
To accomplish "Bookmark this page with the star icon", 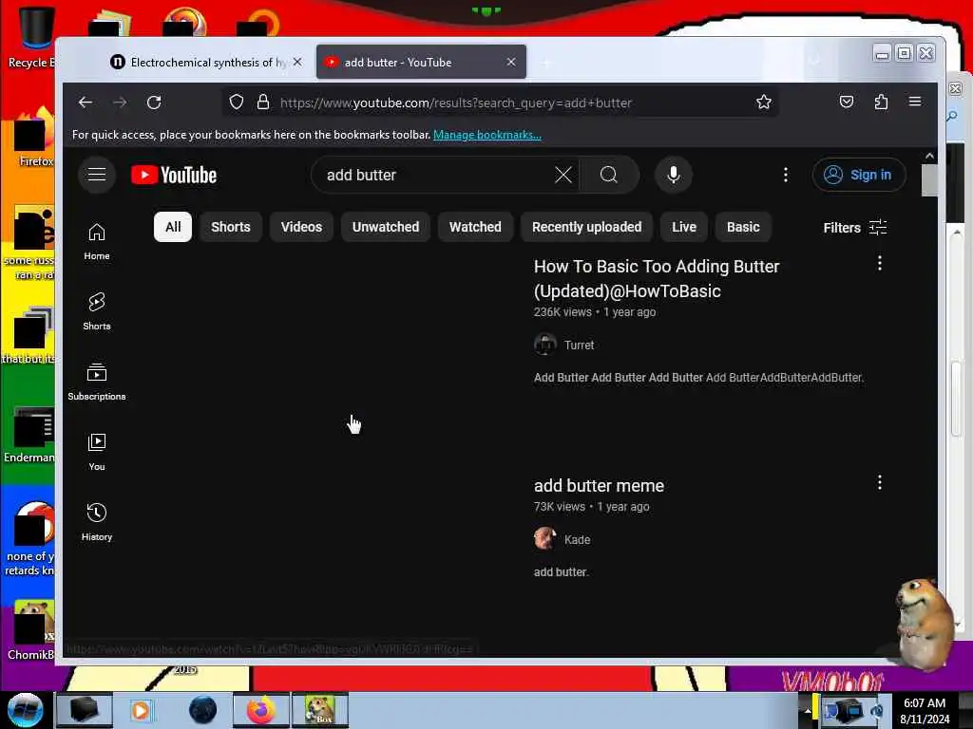I will (763, 103).
